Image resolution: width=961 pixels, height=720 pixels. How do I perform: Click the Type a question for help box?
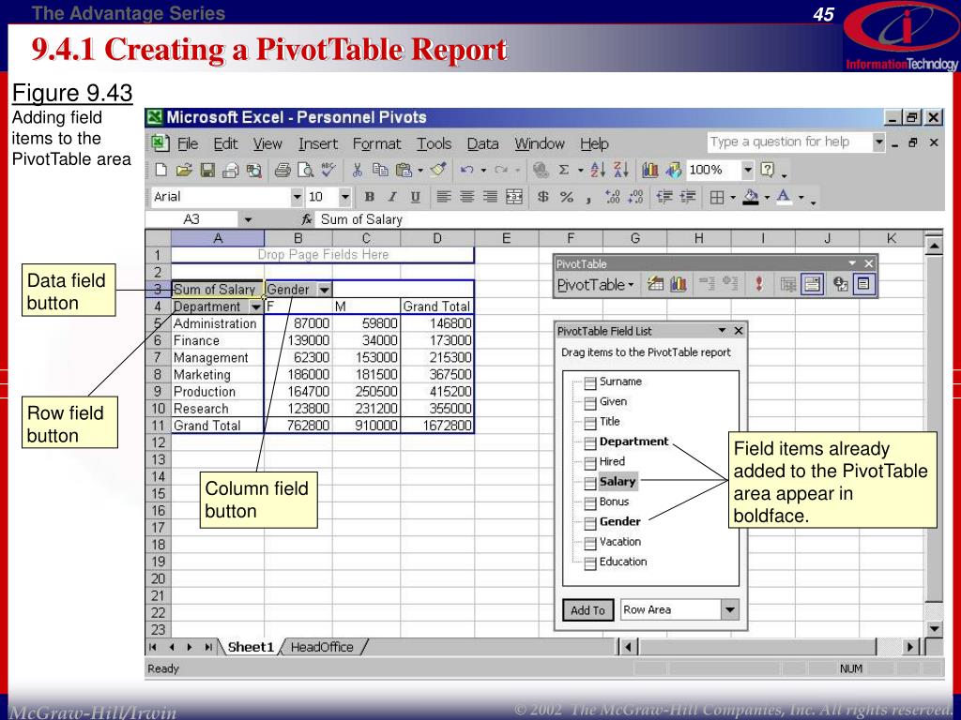click(788, 142)
